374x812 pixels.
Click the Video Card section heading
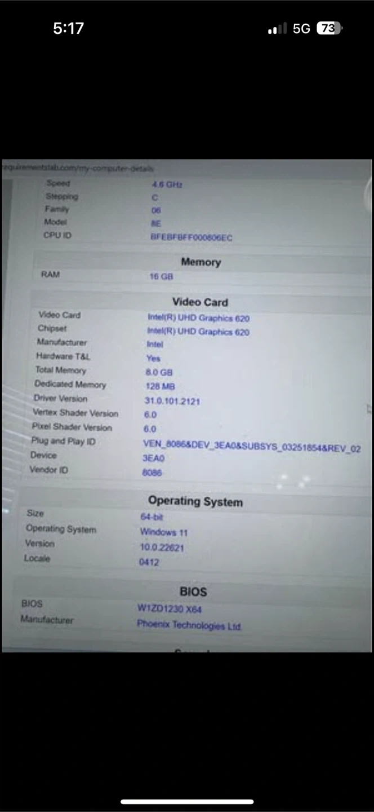point(200,302)
